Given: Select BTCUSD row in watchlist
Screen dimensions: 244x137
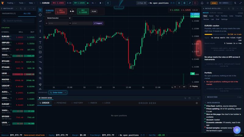Looking at the screenshot, I should [18, 62].
